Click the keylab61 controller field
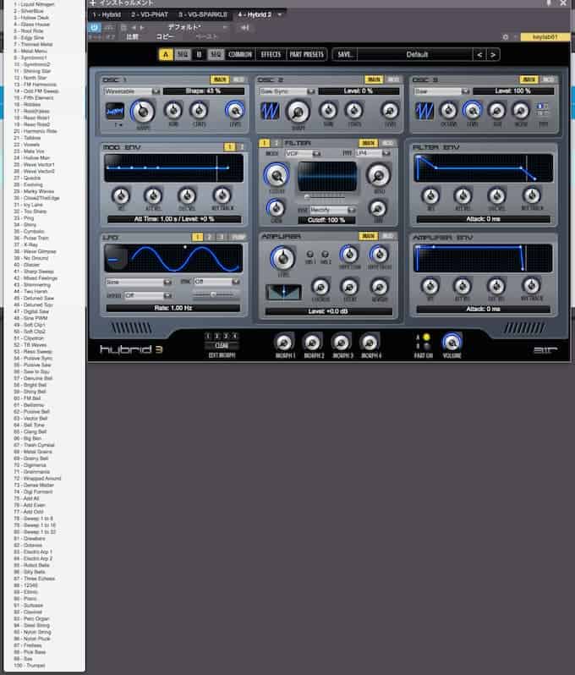 [545, 37]
